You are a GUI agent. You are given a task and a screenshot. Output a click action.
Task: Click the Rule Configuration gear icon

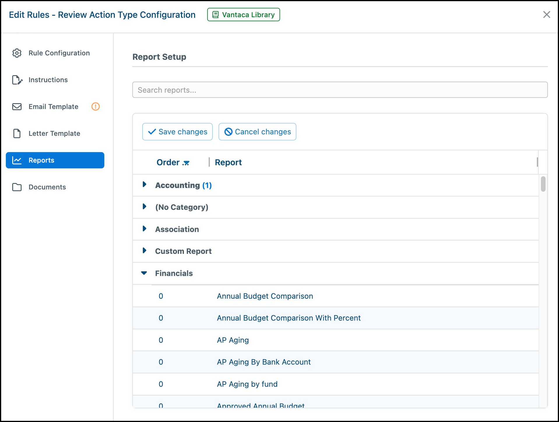pos(17,53)
